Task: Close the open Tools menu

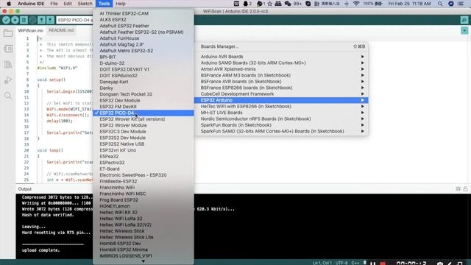Action: (x=104, y=4)
